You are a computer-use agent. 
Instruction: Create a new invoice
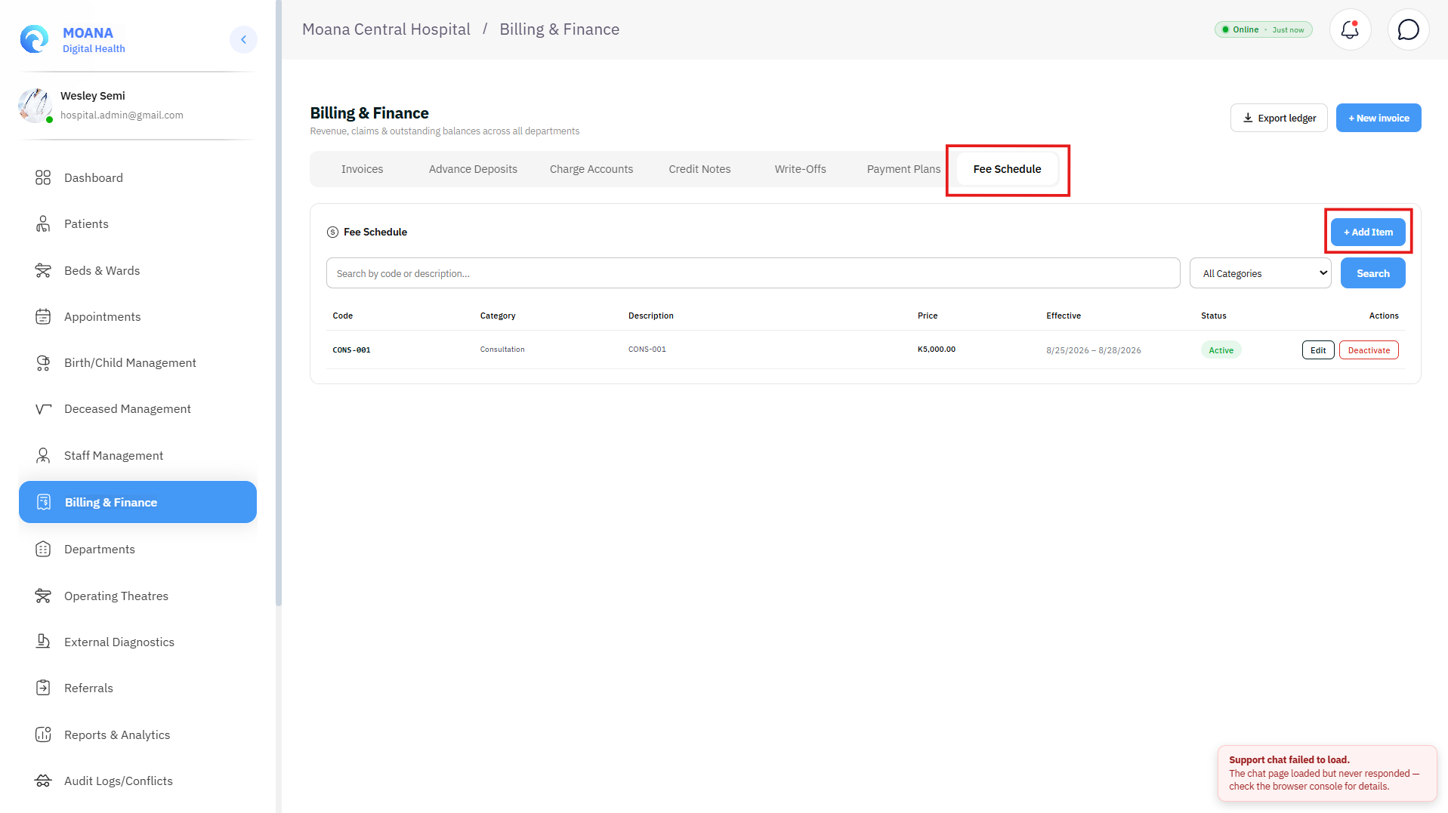tap(1379, 118)
